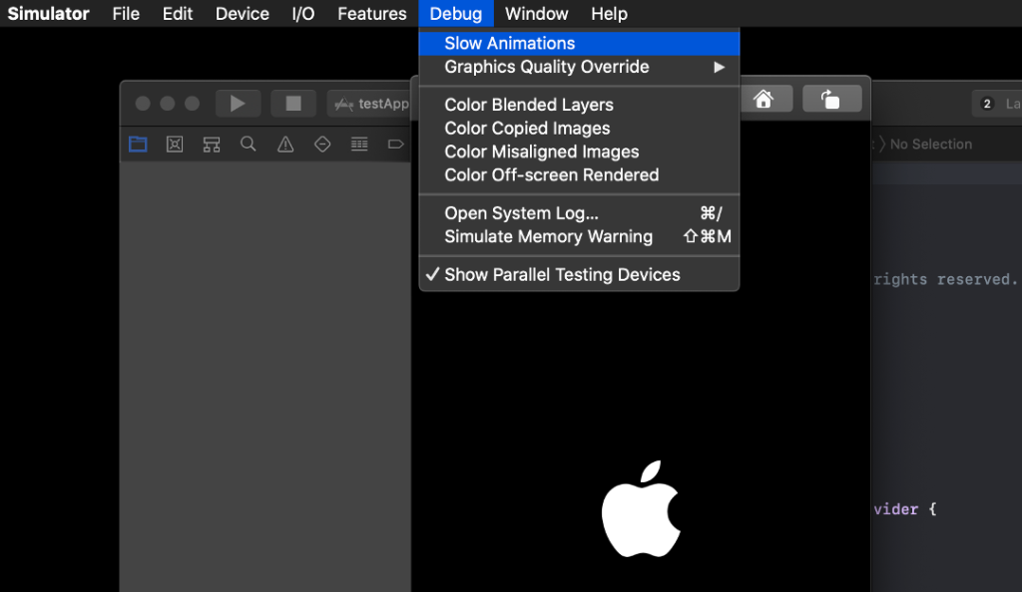Open the I/O menu
1022x592 pixels.
point(303,14)
